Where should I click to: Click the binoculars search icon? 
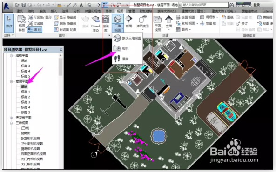[231, 5]
